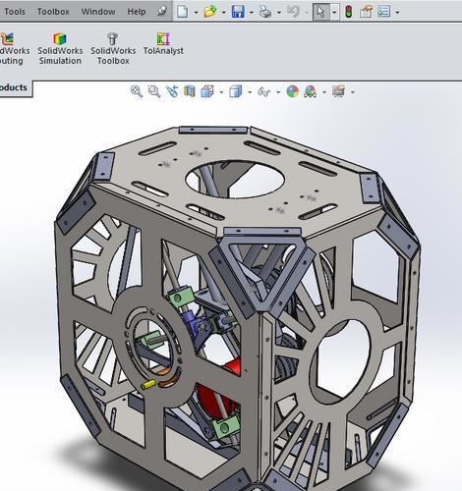Open a file with folder icon
The image size is (462, 491).
210,12
